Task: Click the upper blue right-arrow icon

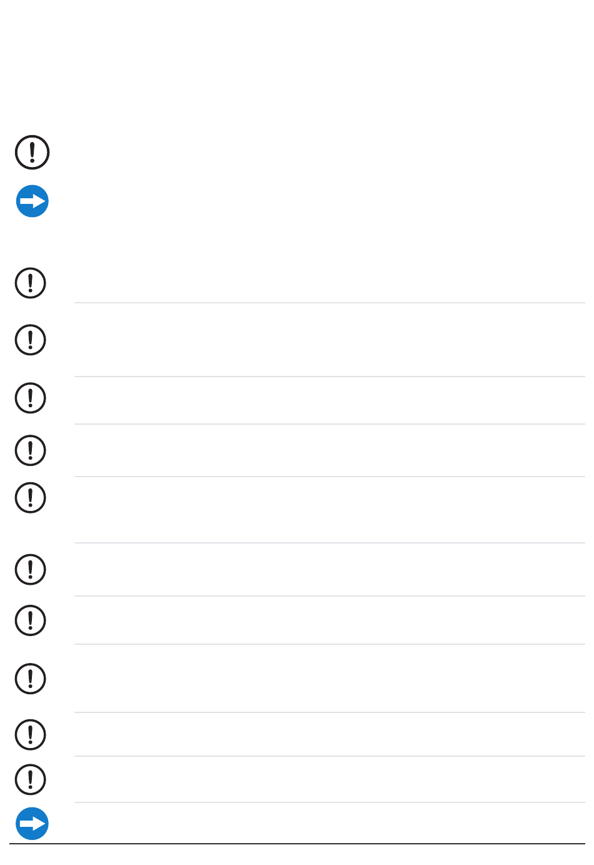Action: [33, 201]
